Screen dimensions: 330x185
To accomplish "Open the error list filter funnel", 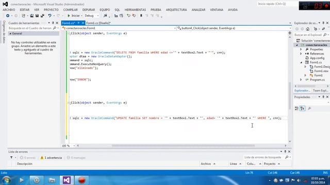I will tap(11, 158).
